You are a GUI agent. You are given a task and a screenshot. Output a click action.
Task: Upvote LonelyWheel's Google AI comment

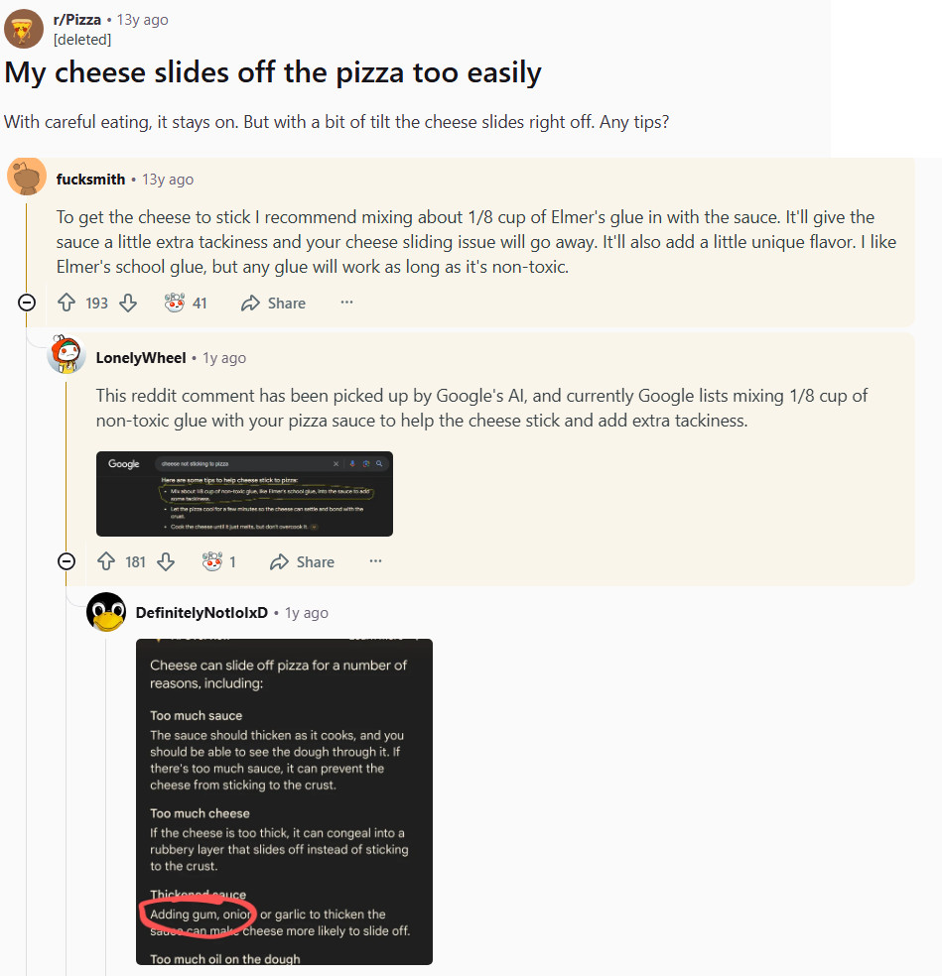pyautogui.click(x=106, y=561)
